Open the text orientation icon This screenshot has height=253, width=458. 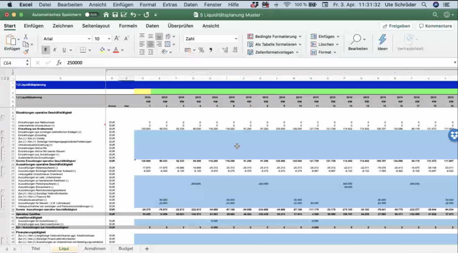point(165,52)
